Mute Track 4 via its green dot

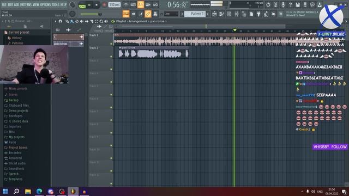(x=111, y=82)
